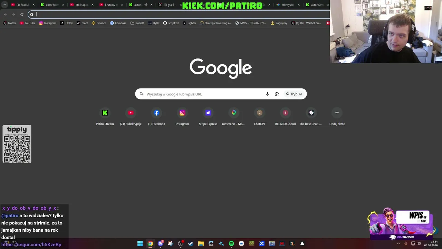Mute the audio-playing 'aktor S' Kick tab
This screenshot has height=249, width=442.
click(x=146, y=5)
